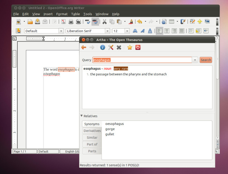Turn on Bullets list icon

198,31
